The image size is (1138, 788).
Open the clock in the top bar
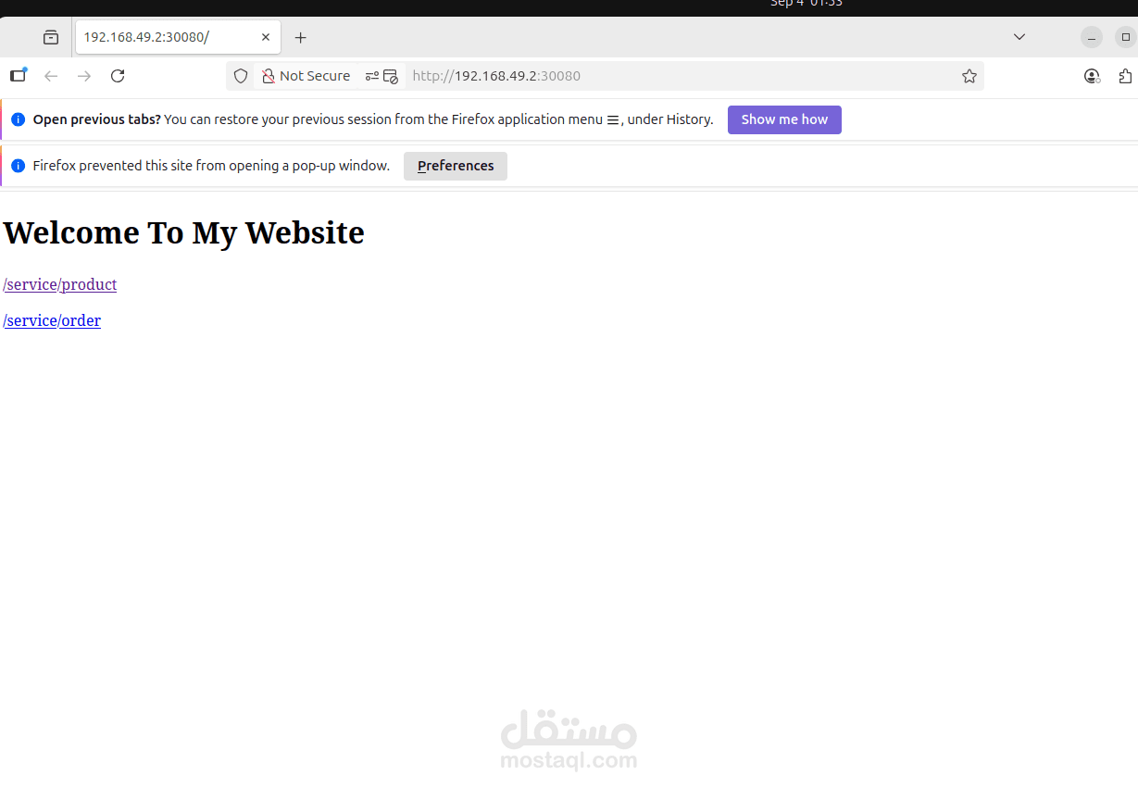click(x=807, y=4)
